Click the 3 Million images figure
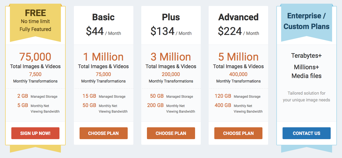Screen dimensions: 342x158 pos(171,57)
